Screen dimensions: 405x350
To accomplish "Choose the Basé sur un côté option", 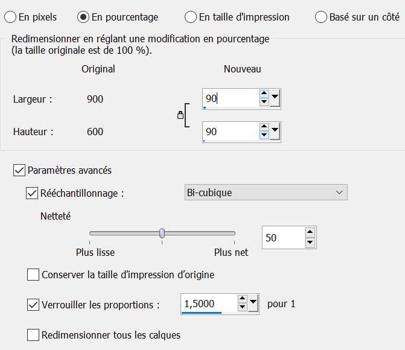I will coord(321,17).
